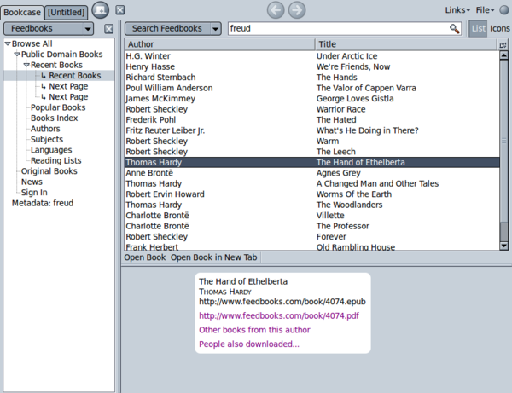Select Metadata: freud tree entry

[x=43, y=203]
